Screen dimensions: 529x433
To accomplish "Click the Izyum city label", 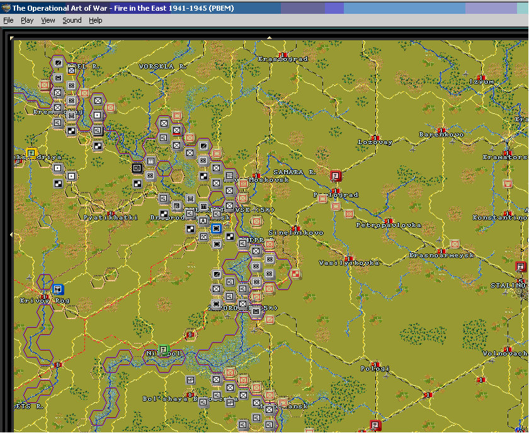I will 482,82.
